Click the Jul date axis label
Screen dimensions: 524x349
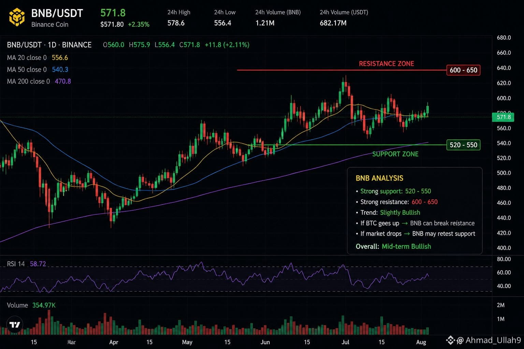click(x=346, y=342)
